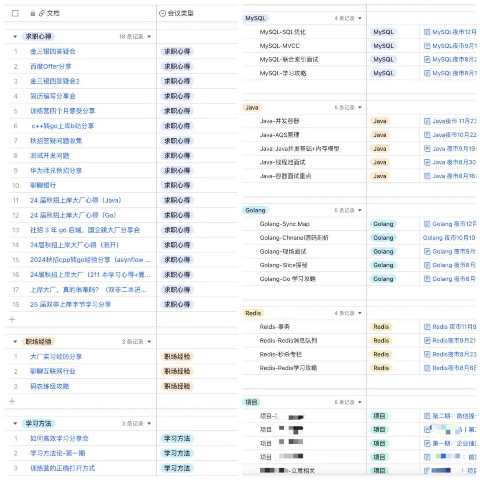Viewport: 480px width, 480px height.
Task: Open the 项目 8 条记录 dropdown
Action: point(360,402)
